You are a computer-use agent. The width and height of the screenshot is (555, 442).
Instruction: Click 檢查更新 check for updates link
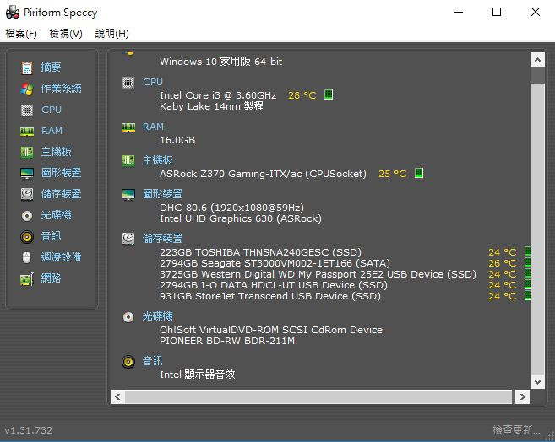point(516,430)
